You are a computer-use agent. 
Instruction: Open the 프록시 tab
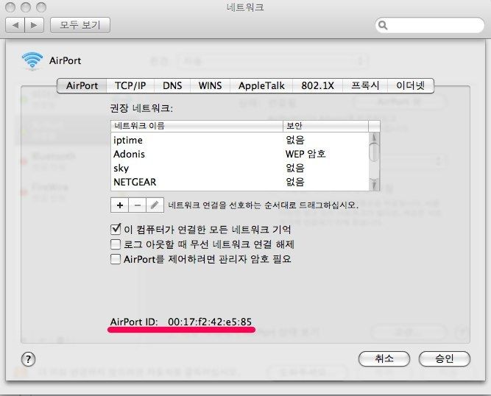pos(365,86)
